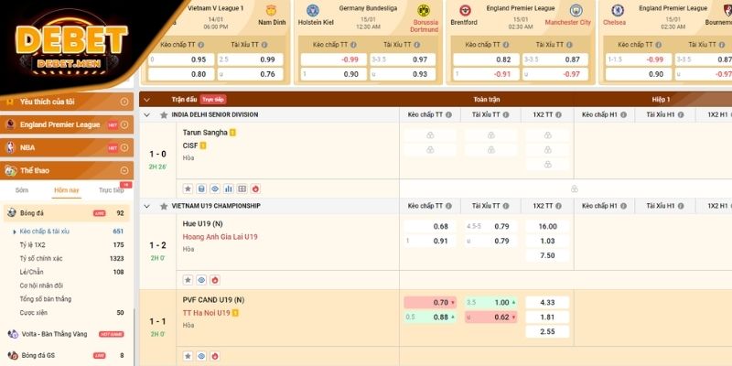Click the Nam Dinh team logo
This screenshot has height=366, width=732.
(x=271, y=10)
